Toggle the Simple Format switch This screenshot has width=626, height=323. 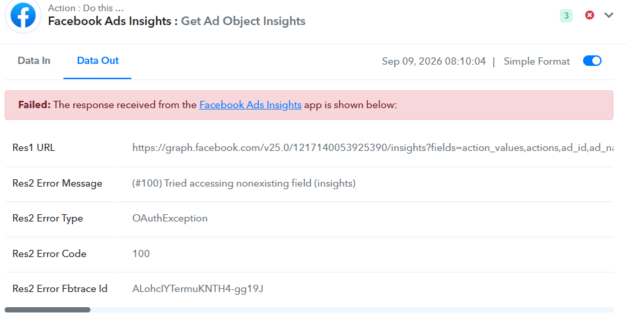click(x=592, y=61)
